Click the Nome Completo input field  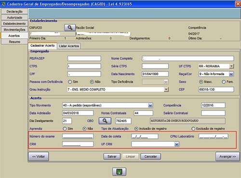[188, 58]
